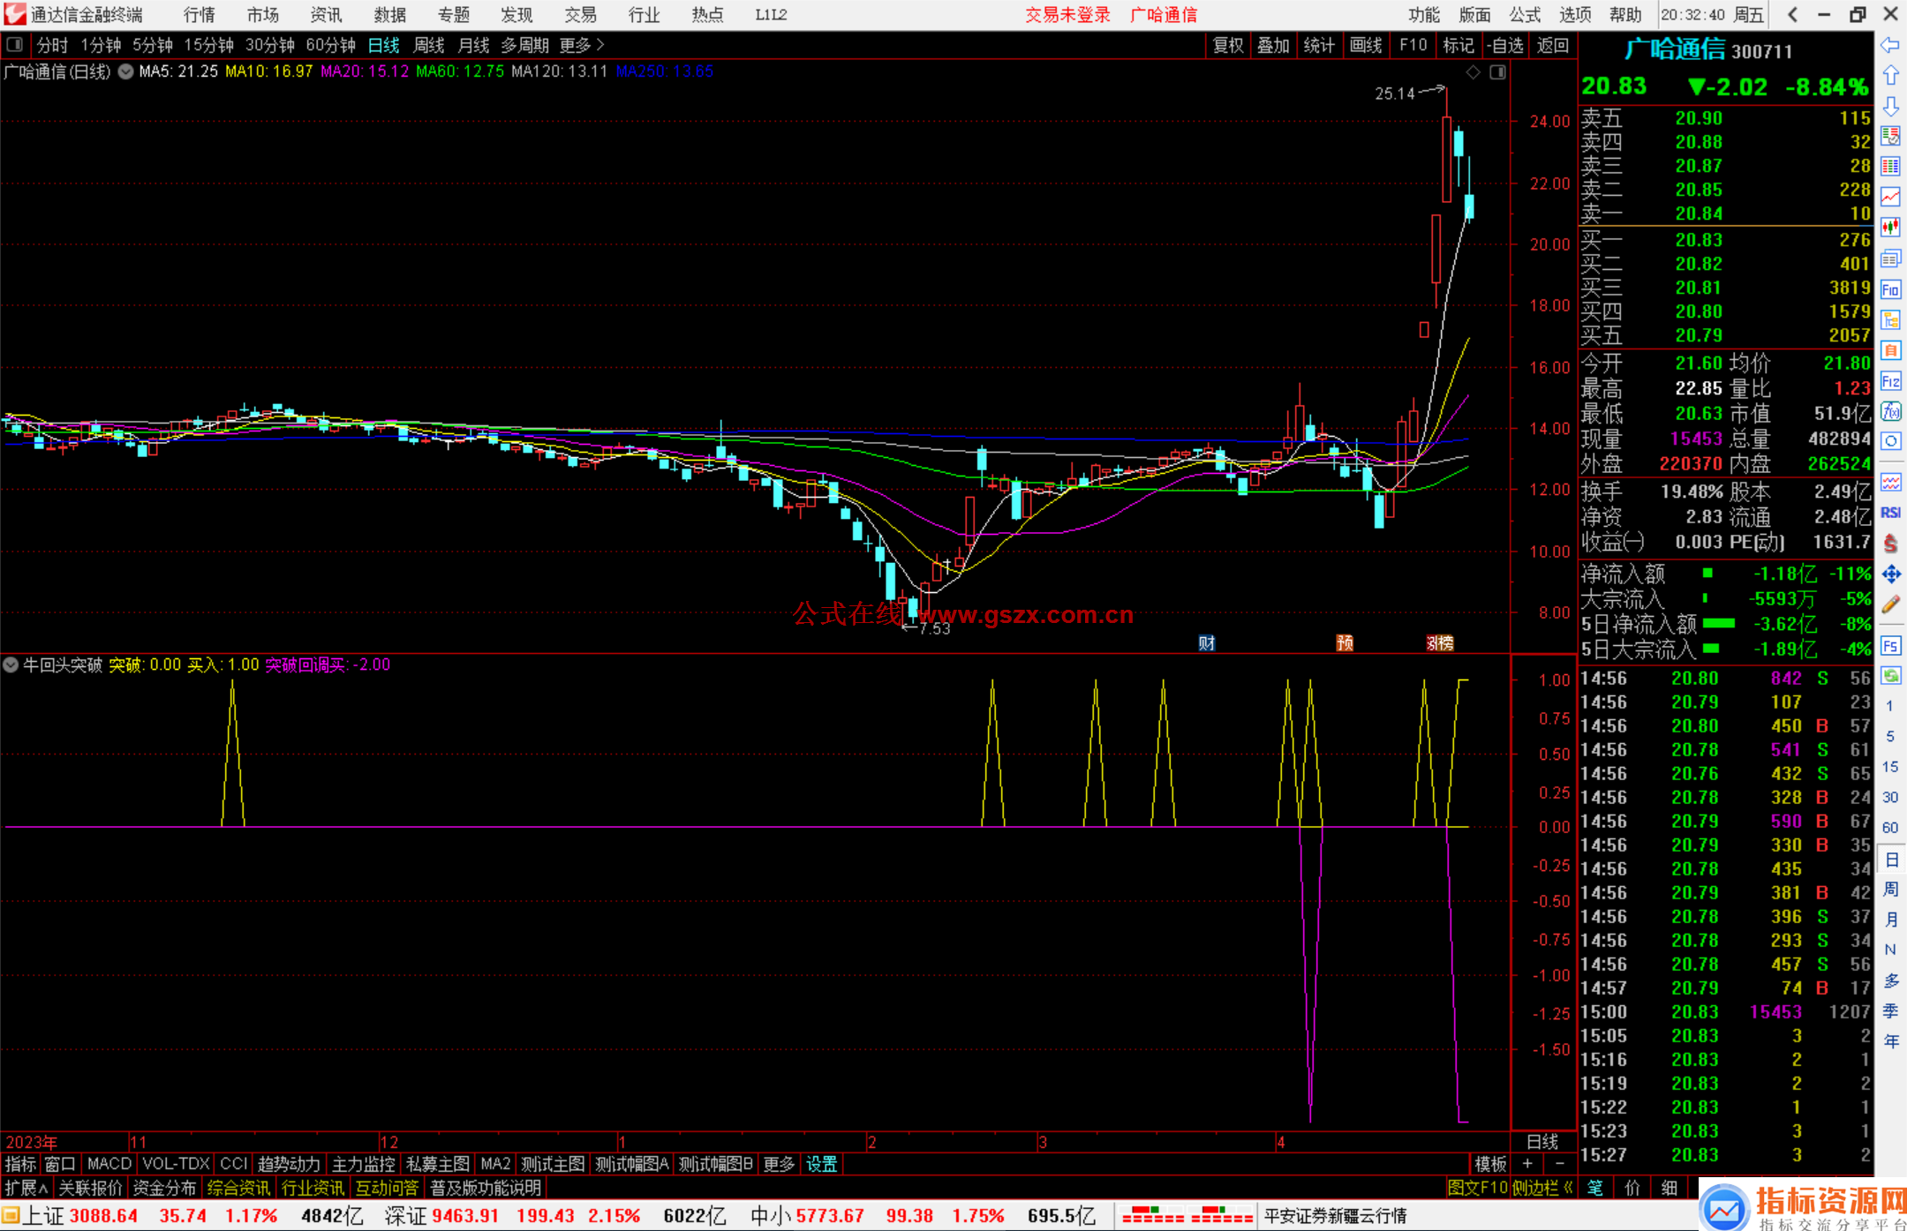Click the minus zoom button near 模板
Viewport: 1907px width, 1231px height.
pyautogui.click(x=1560, y=1164)
